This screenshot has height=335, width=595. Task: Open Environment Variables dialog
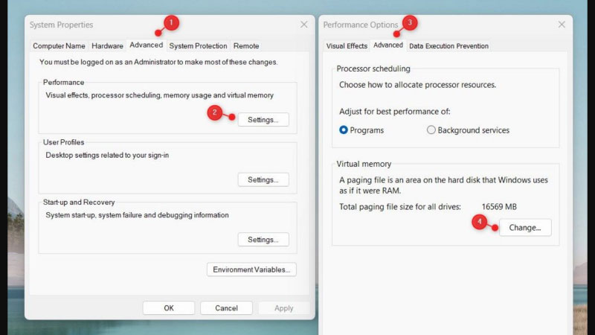tap(251, 269)
